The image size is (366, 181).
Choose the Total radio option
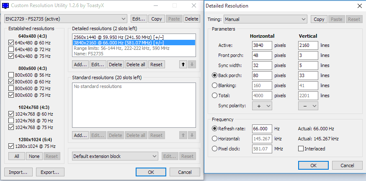coord(214,96)
